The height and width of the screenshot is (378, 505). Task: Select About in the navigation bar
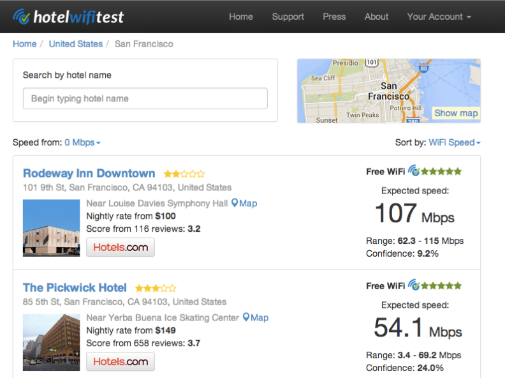(376, 17)
